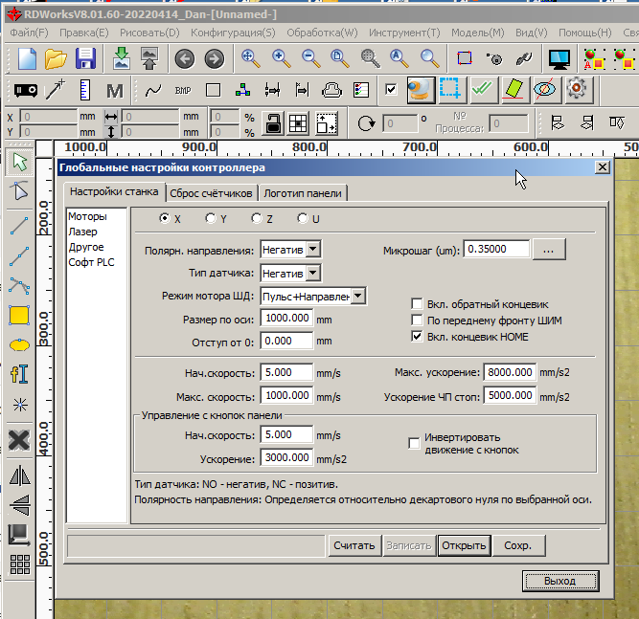639x619 pixels.
Task: Switch to the Сброс счётчиков tab
Action: (212, 193)
